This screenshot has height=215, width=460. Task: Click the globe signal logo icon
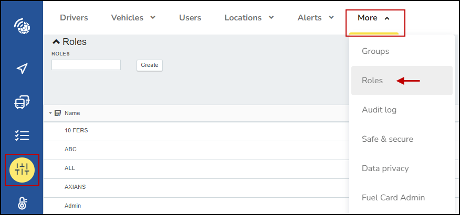[x=22, y=26]
